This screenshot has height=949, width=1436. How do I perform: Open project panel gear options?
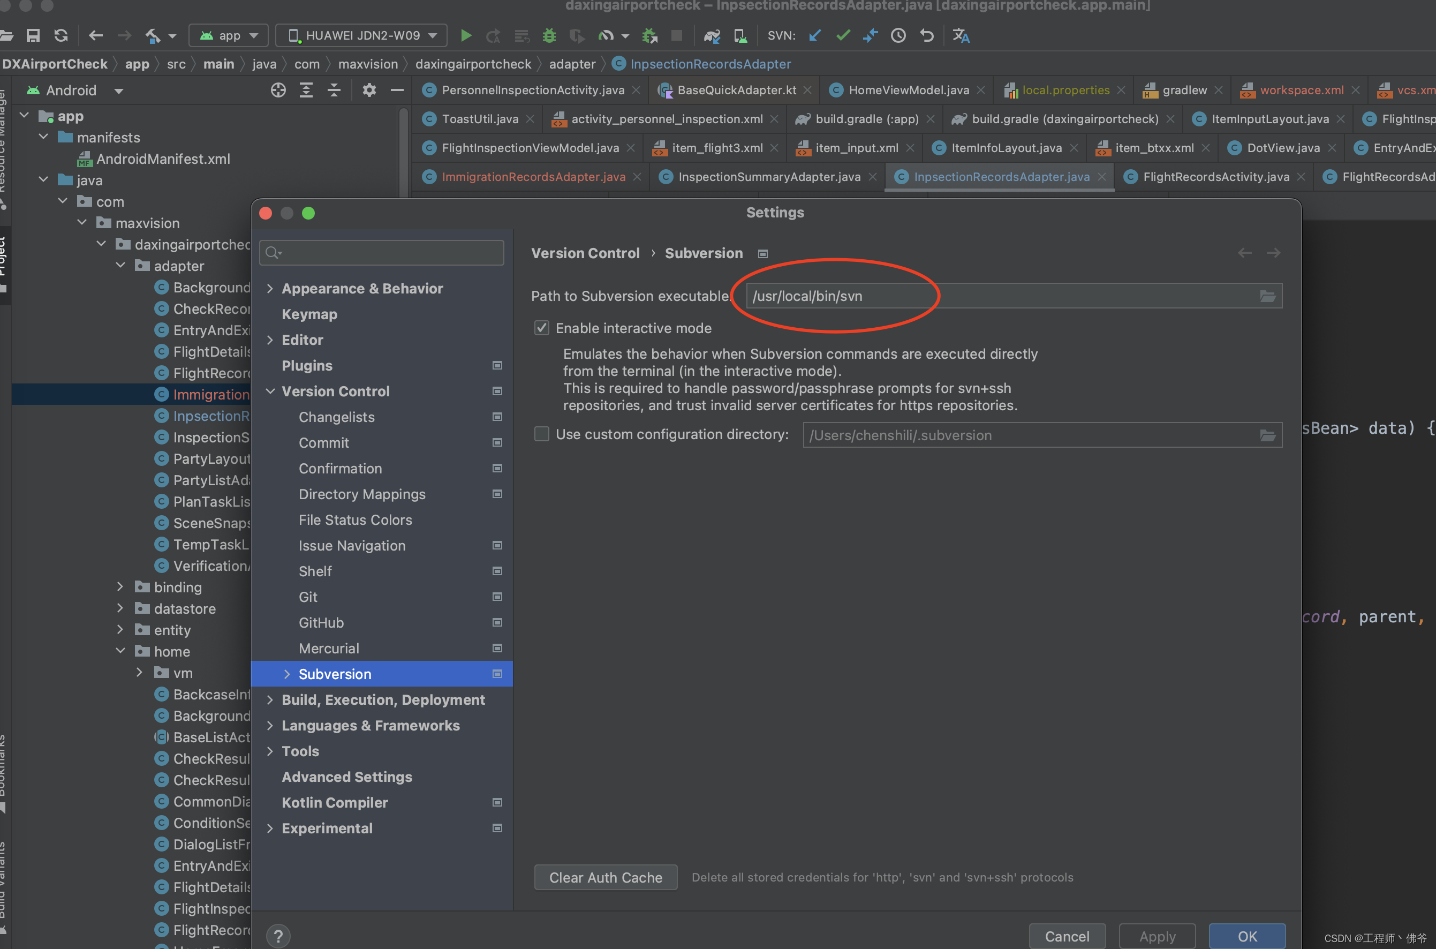(369, 90)
